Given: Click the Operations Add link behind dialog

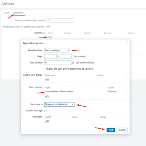Looking at the screenshot, I should [50, 37].
